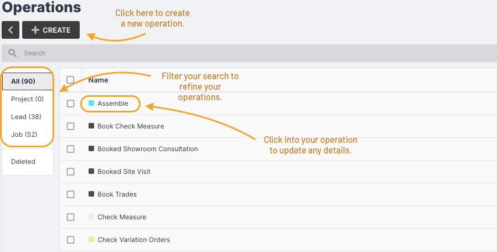Toggle the select-all checkbox in header
Screen dimensions: 497x252
pos(70,80)
